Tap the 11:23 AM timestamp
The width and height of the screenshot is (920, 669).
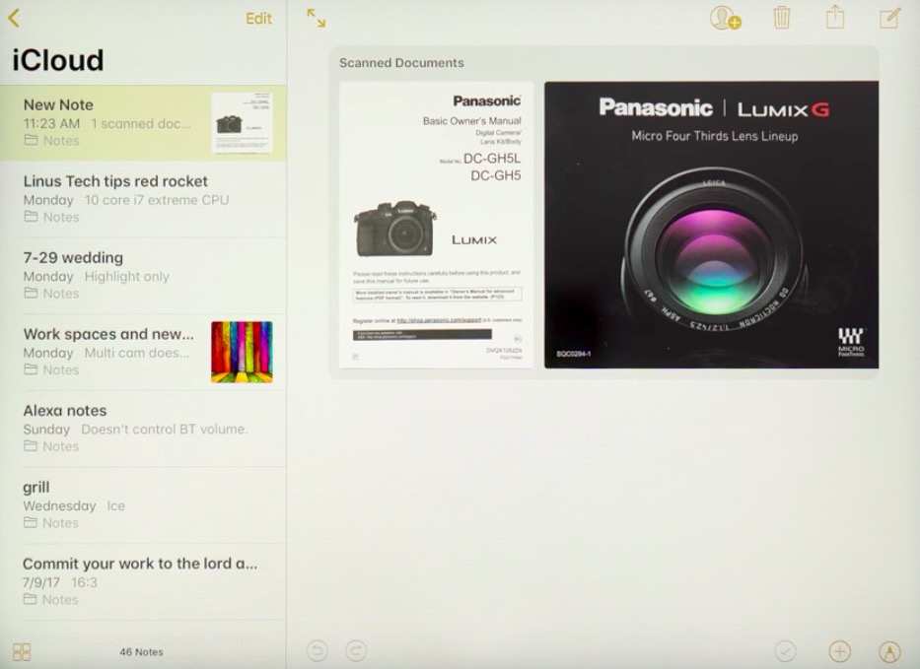click(x=51, y=124)
